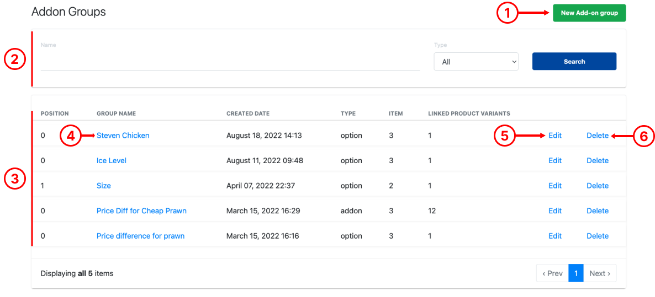The width and height of the screenshot is (655, 297).
Task: Edit the Ice Level group
Action: pos(554,161)
